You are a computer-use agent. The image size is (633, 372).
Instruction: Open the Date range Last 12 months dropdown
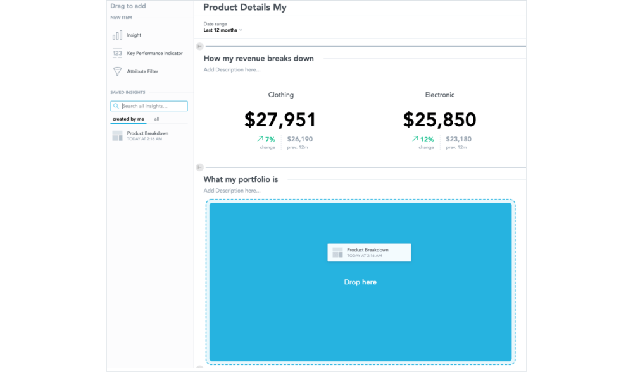coord(223,30)
